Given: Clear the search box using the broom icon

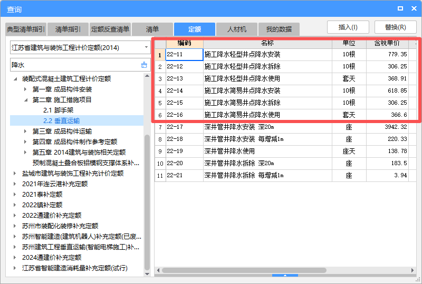Looking at the screenshot, I should click(x=144, y=65).
